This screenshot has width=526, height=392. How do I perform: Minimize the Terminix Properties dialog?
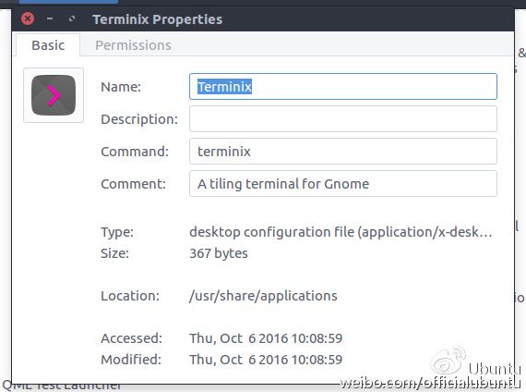point(50,18)
